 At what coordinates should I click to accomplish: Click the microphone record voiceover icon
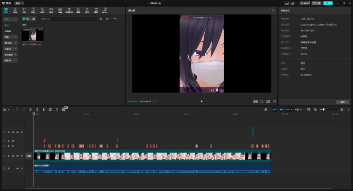pos(266,109)
